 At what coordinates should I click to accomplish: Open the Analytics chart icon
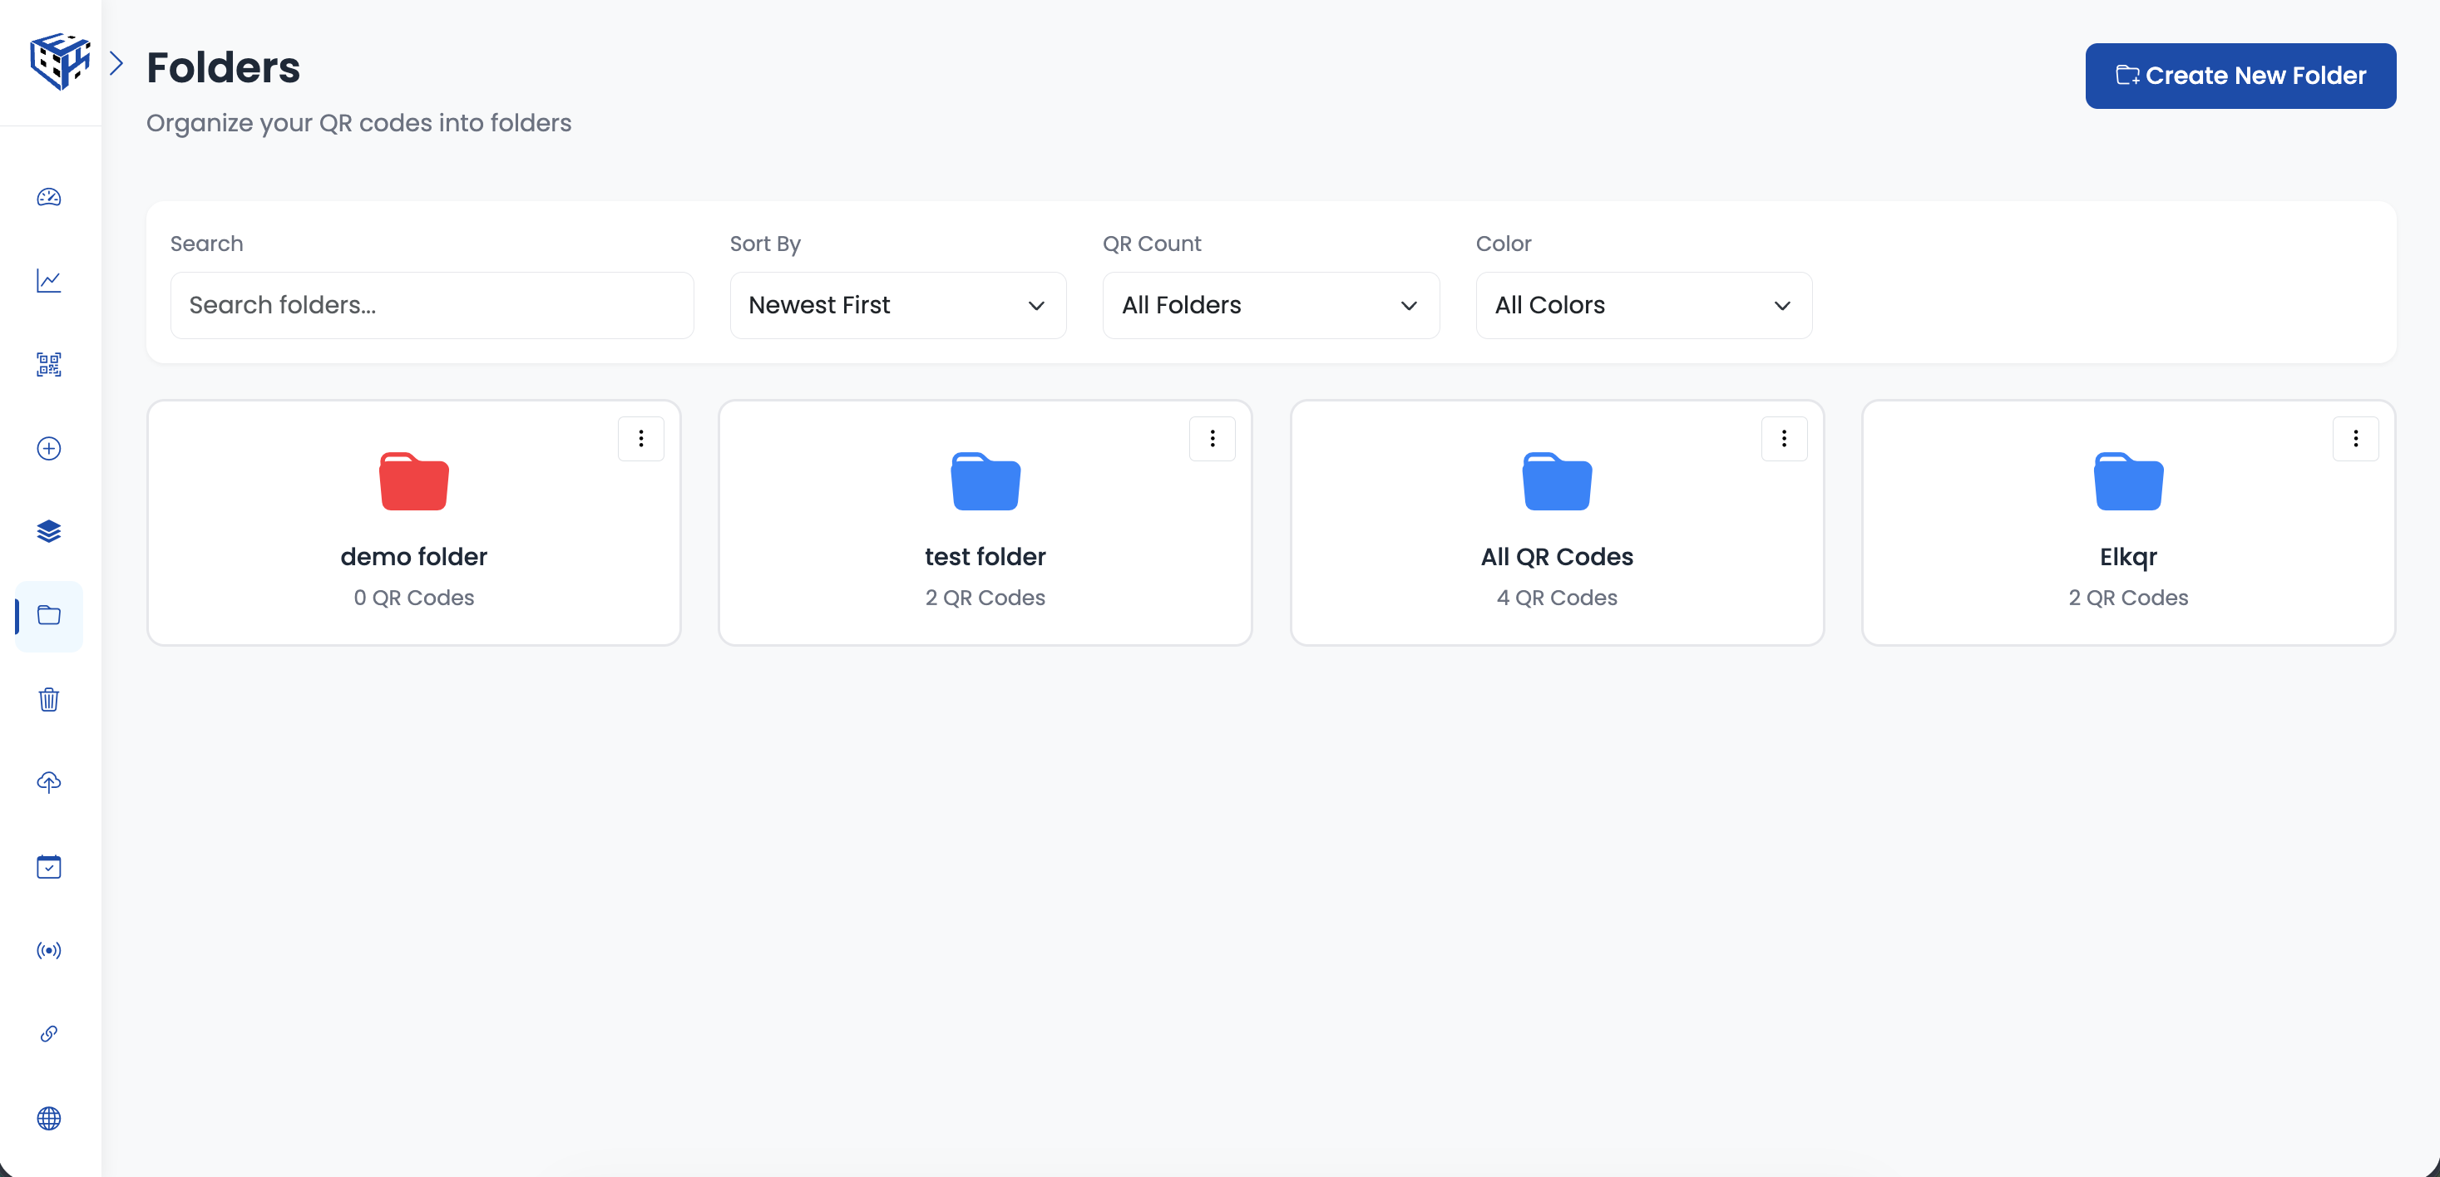(x=48, y=280)
